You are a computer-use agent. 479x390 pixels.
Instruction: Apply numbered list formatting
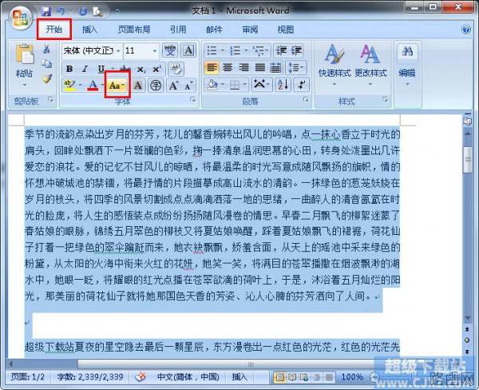235,50
